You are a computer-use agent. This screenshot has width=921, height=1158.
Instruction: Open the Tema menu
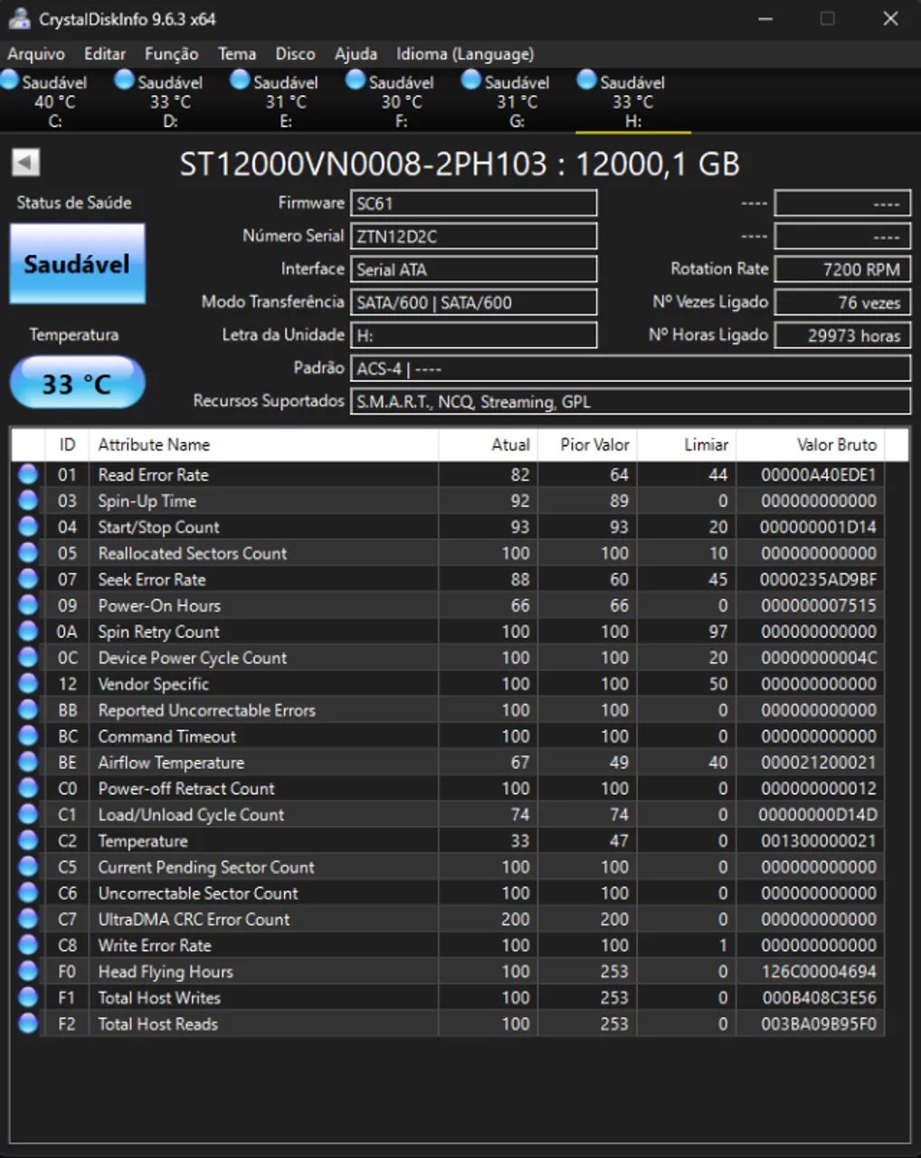click(237, 54)
